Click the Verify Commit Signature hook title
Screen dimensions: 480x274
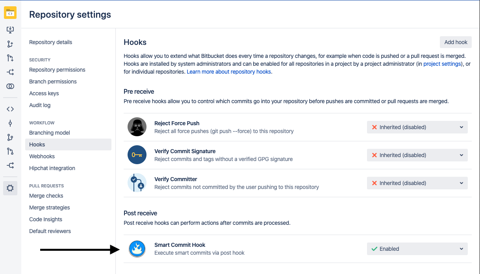click(185, 151)
